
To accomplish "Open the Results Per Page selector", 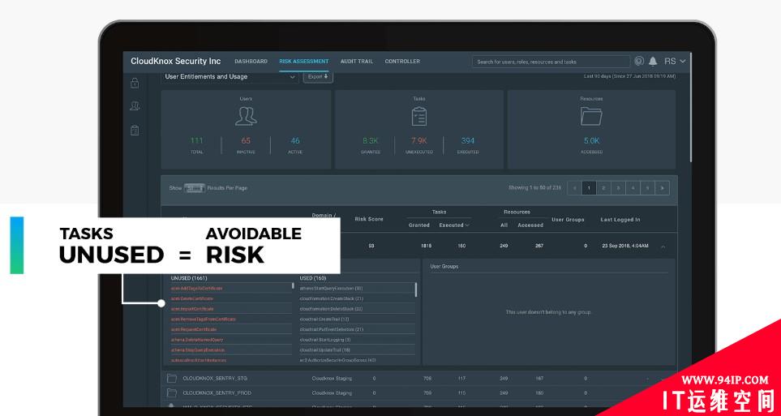I will coord(195,188).
